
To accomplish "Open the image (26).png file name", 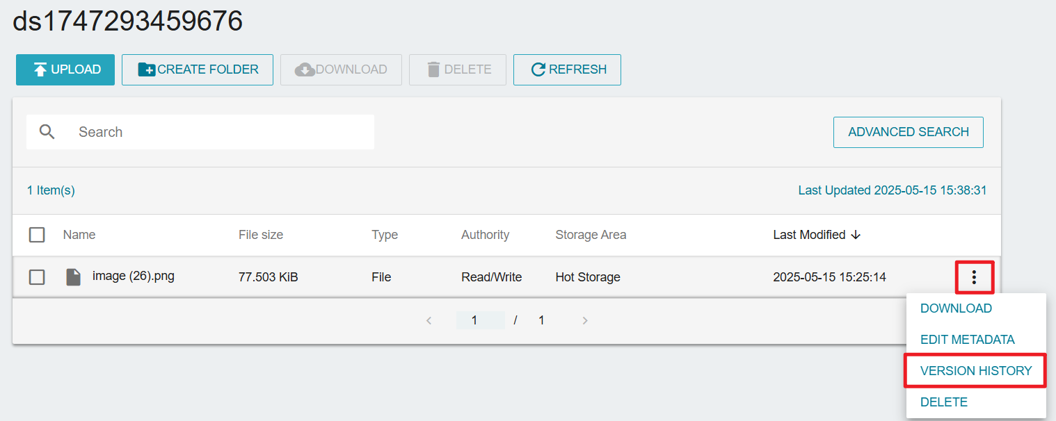I will (134, 276).
